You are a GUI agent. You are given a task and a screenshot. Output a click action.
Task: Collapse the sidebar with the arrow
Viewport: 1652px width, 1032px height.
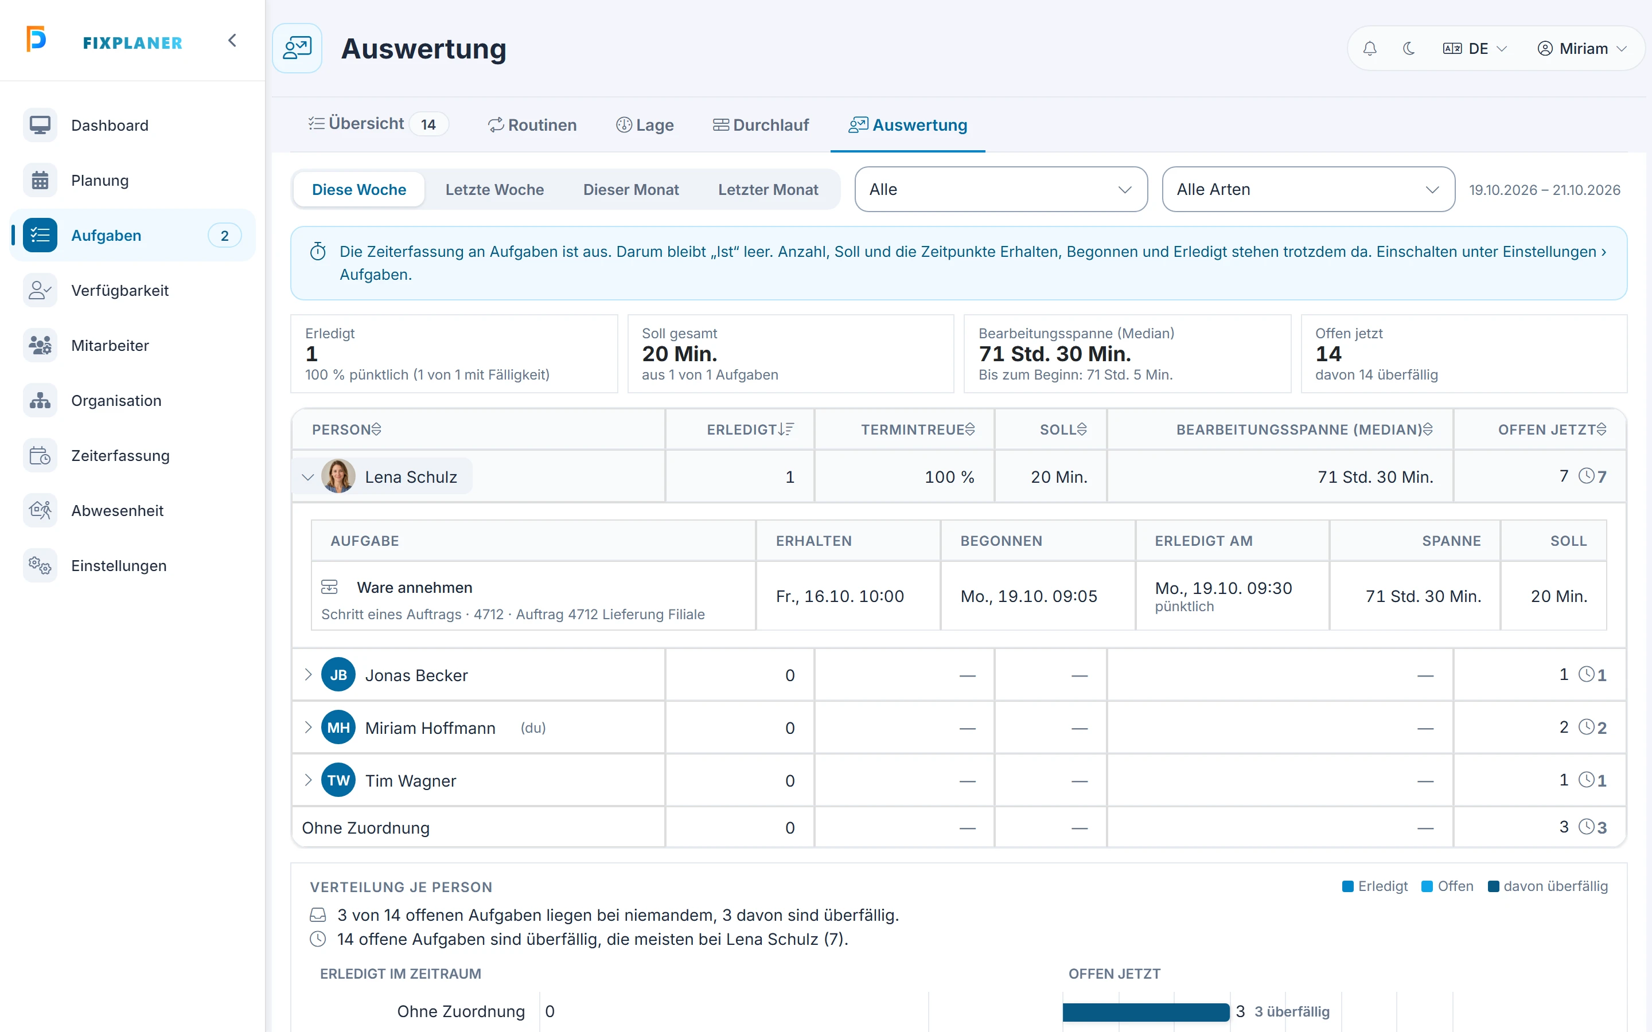pos(232,40)
